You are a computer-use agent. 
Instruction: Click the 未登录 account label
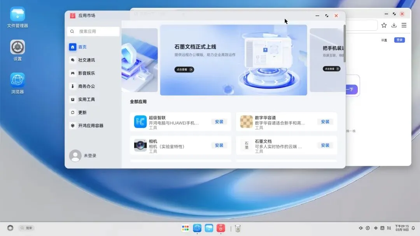[90, 156]
